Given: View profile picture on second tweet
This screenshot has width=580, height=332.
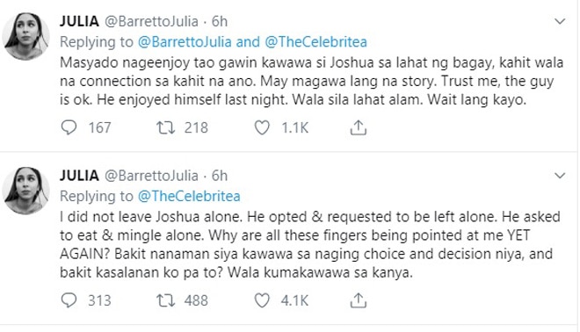Looking at the screenshot, I should (x=25, y=191).
